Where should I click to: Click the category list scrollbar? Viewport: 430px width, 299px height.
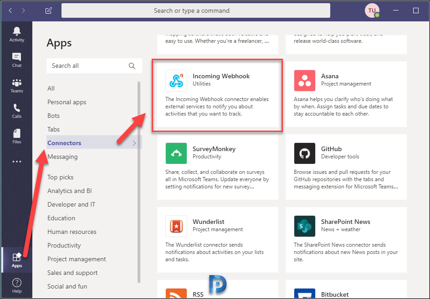[x=139, y=182]
